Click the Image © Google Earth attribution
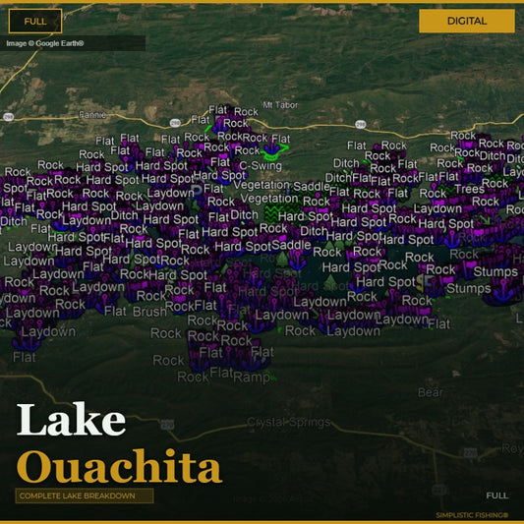The height and width of the screenshot is (524, 524). 45,43
